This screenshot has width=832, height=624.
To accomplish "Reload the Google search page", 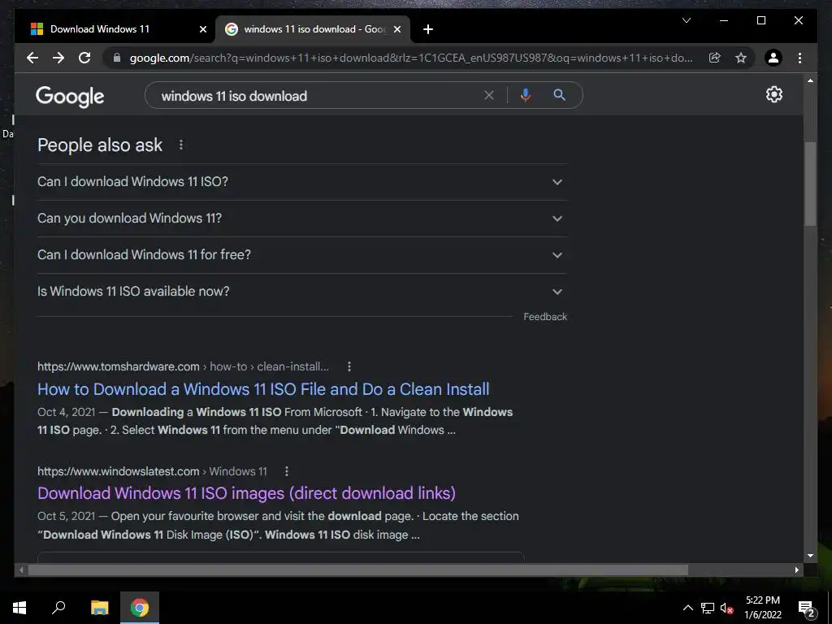I will (84, 58).
